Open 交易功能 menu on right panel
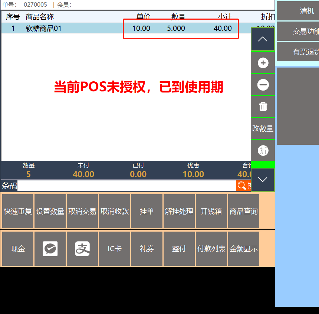This screenshot has width=319, height=314. [298, 31]
